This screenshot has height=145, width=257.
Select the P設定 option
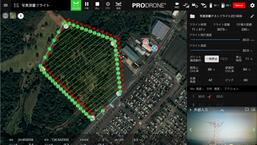tap(224, 59)
